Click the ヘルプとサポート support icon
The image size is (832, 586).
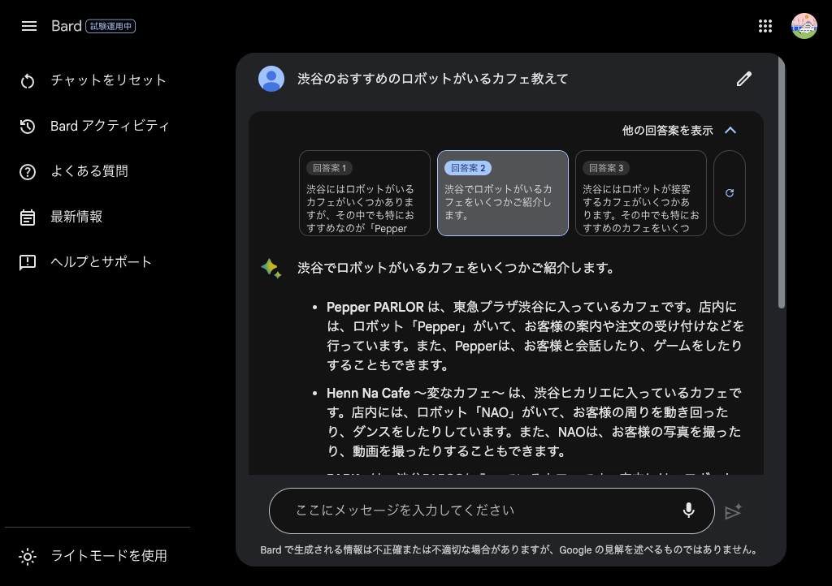coord(28,261)
